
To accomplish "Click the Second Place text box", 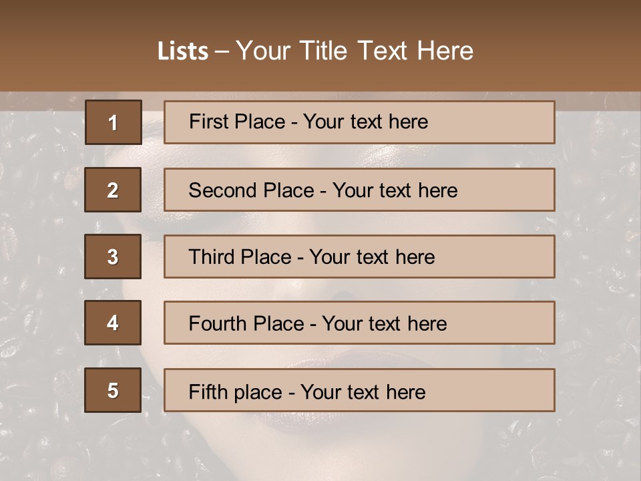I will point(359,190).
